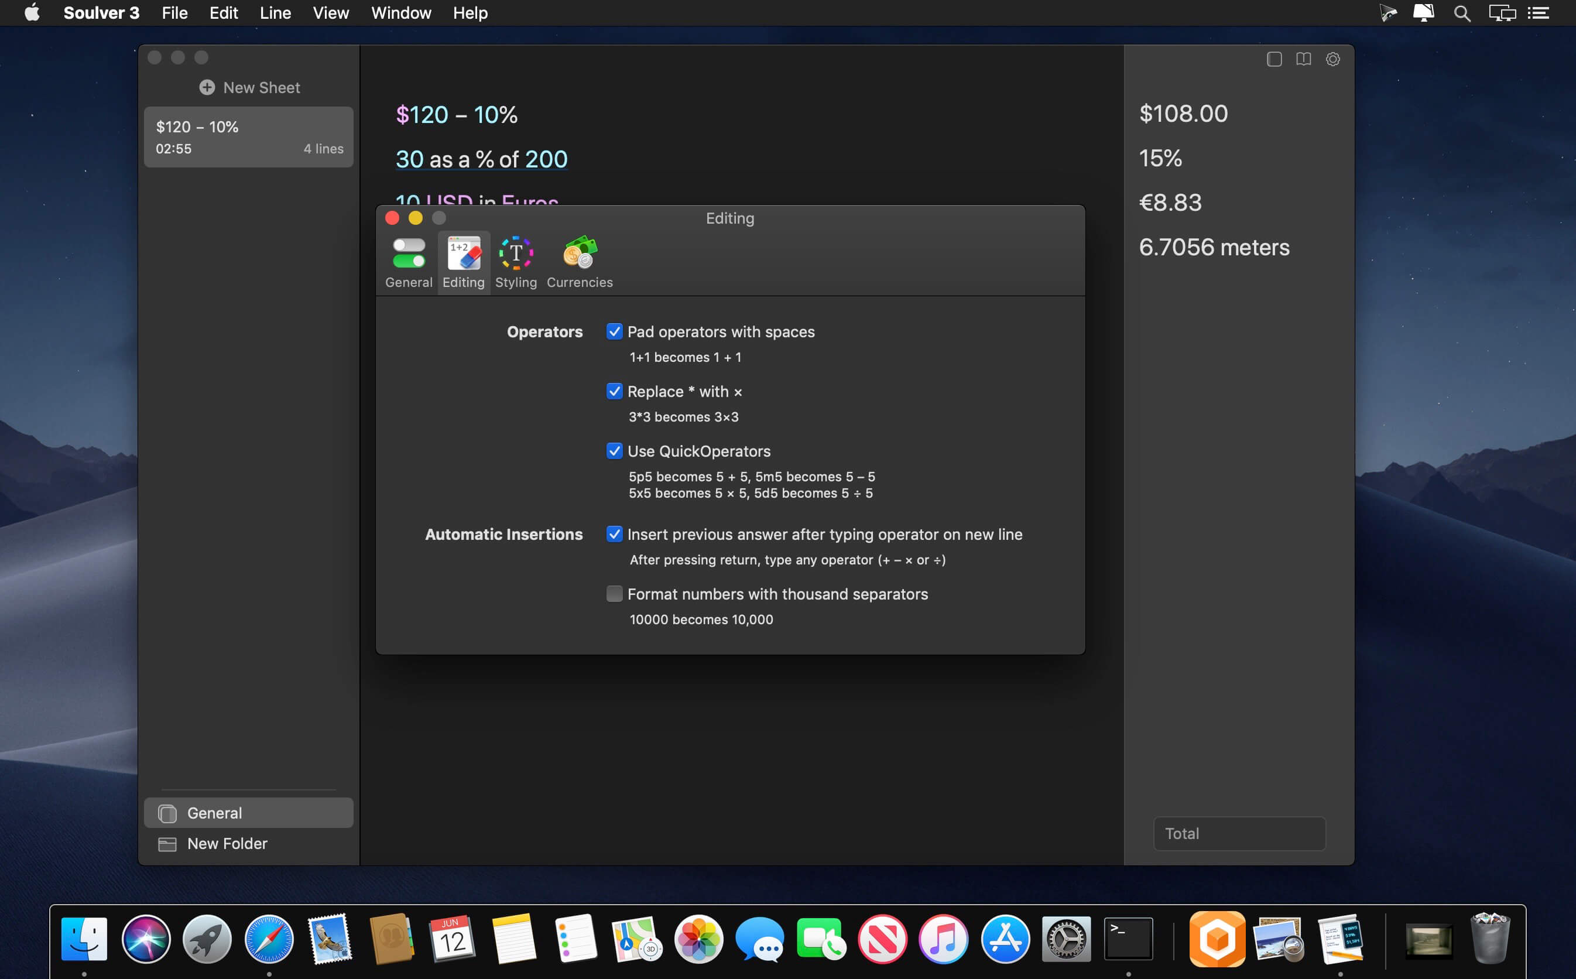Click the Editing preferences toolbar icon
The width and height of the screenshot is (1576, 979).
coord(464,254)
